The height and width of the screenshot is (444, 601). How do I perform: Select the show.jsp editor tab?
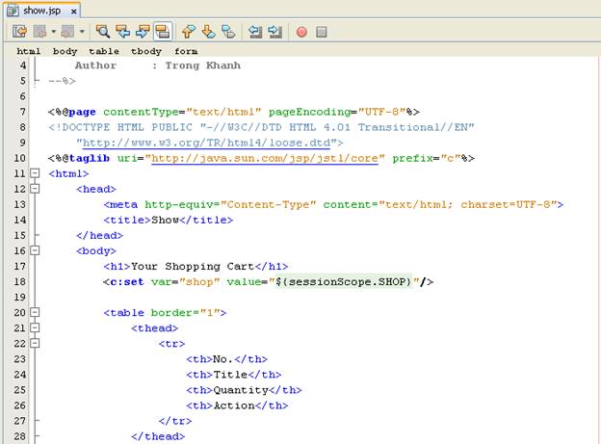42,11
